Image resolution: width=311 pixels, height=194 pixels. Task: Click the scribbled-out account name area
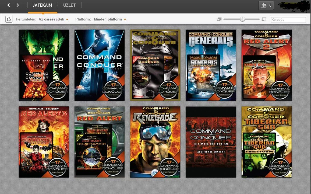tap(294, 6)
